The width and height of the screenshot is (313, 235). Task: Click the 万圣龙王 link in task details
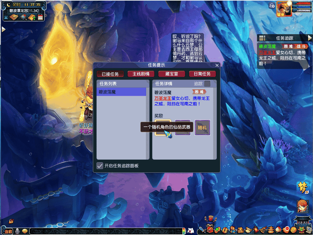pyautogui.click(x=163, y=98)
